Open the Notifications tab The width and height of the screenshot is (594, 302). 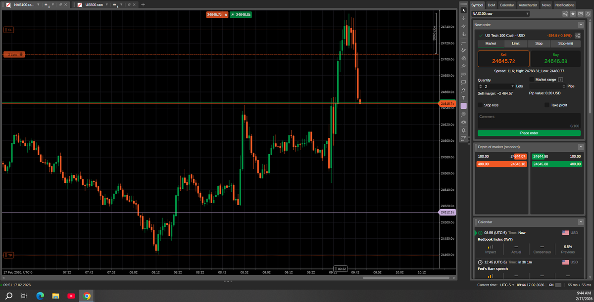coord(565,5)
